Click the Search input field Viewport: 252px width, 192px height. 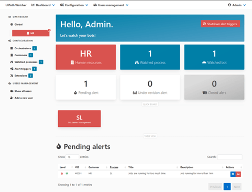tap(230, 157)
